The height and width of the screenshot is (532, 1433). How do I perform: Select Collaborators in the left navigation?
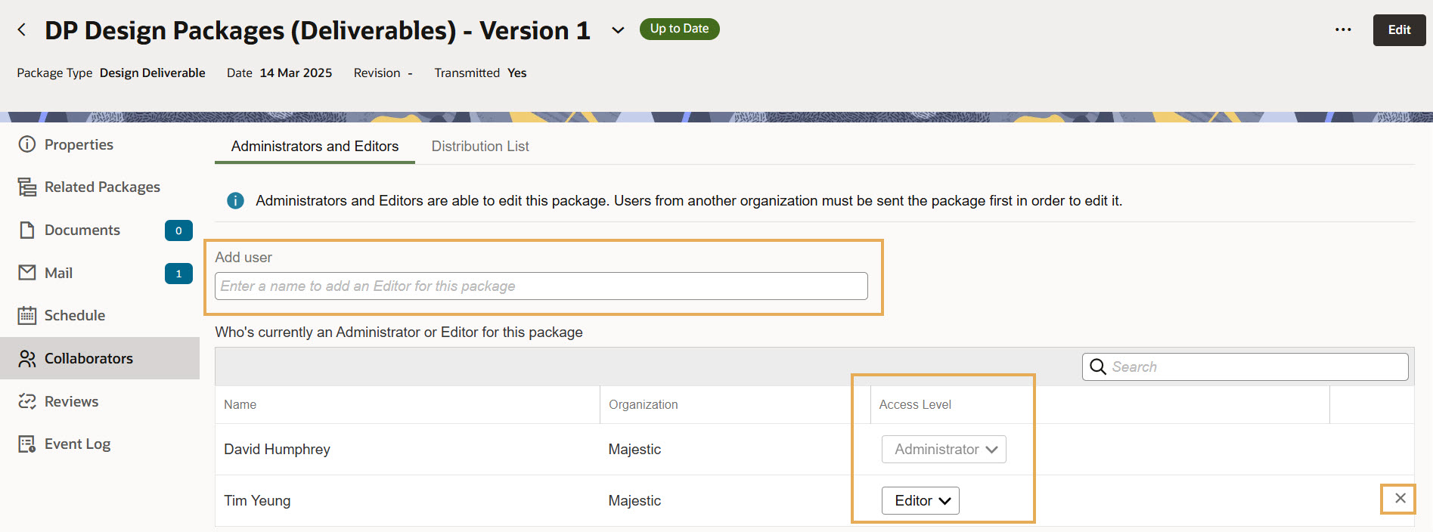[88, 358]
